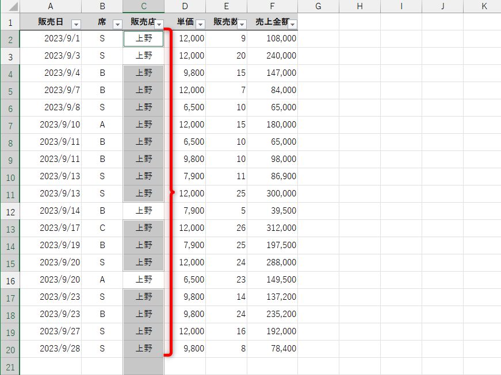Select column C header
The image size is (501, 375).
[144, 6]
